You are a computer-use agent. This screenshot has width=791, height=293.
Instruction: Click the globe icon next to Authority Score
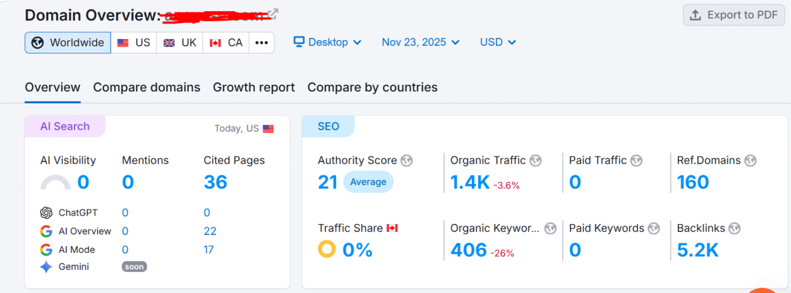(407, 161)
